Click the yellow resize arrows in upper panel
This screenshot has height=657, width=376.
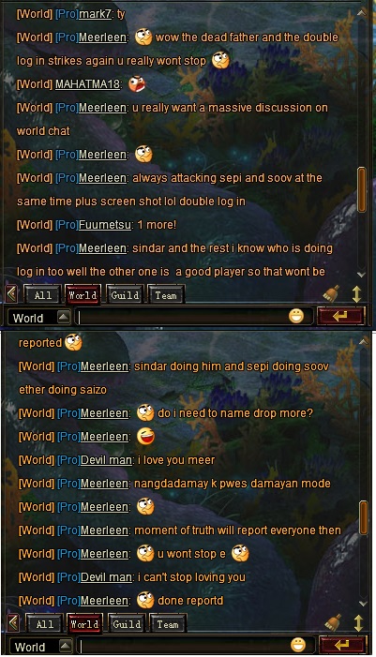356,293
